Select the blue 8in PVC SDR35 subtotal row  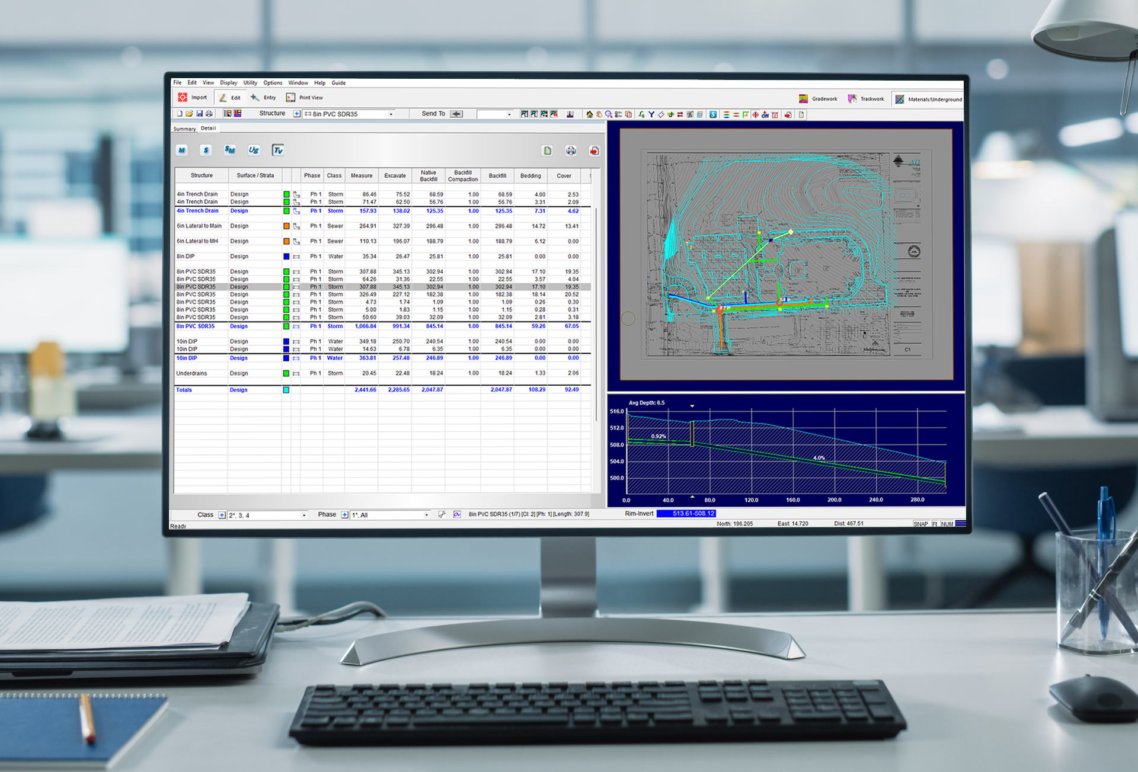click(x=382, y=326)
